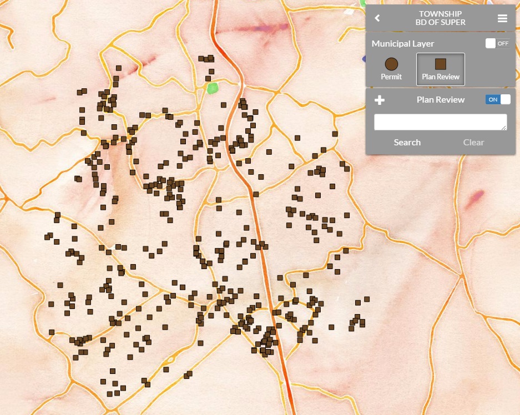The image size is (520, 415).
Task: Click the green park shape on the map
Action: click(212, 88)
